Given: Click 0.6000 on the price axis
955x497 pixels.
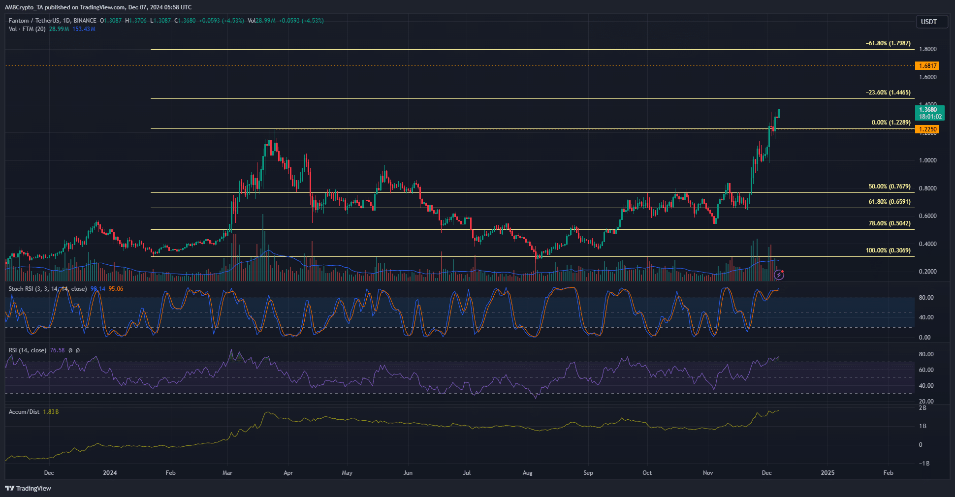Looking at the screenshot, I should (928, 216).
